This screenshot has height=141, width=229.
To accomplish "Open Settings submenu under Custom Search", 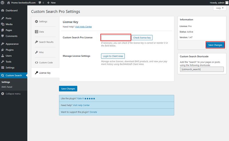I will [x=6, y=82].
